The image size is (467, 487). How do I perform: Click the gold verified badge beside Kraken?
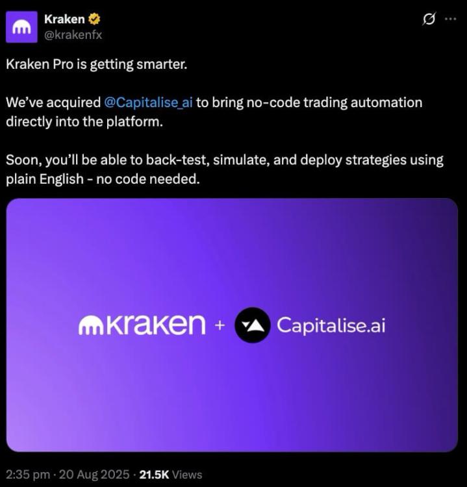click(x=94, y=19)
